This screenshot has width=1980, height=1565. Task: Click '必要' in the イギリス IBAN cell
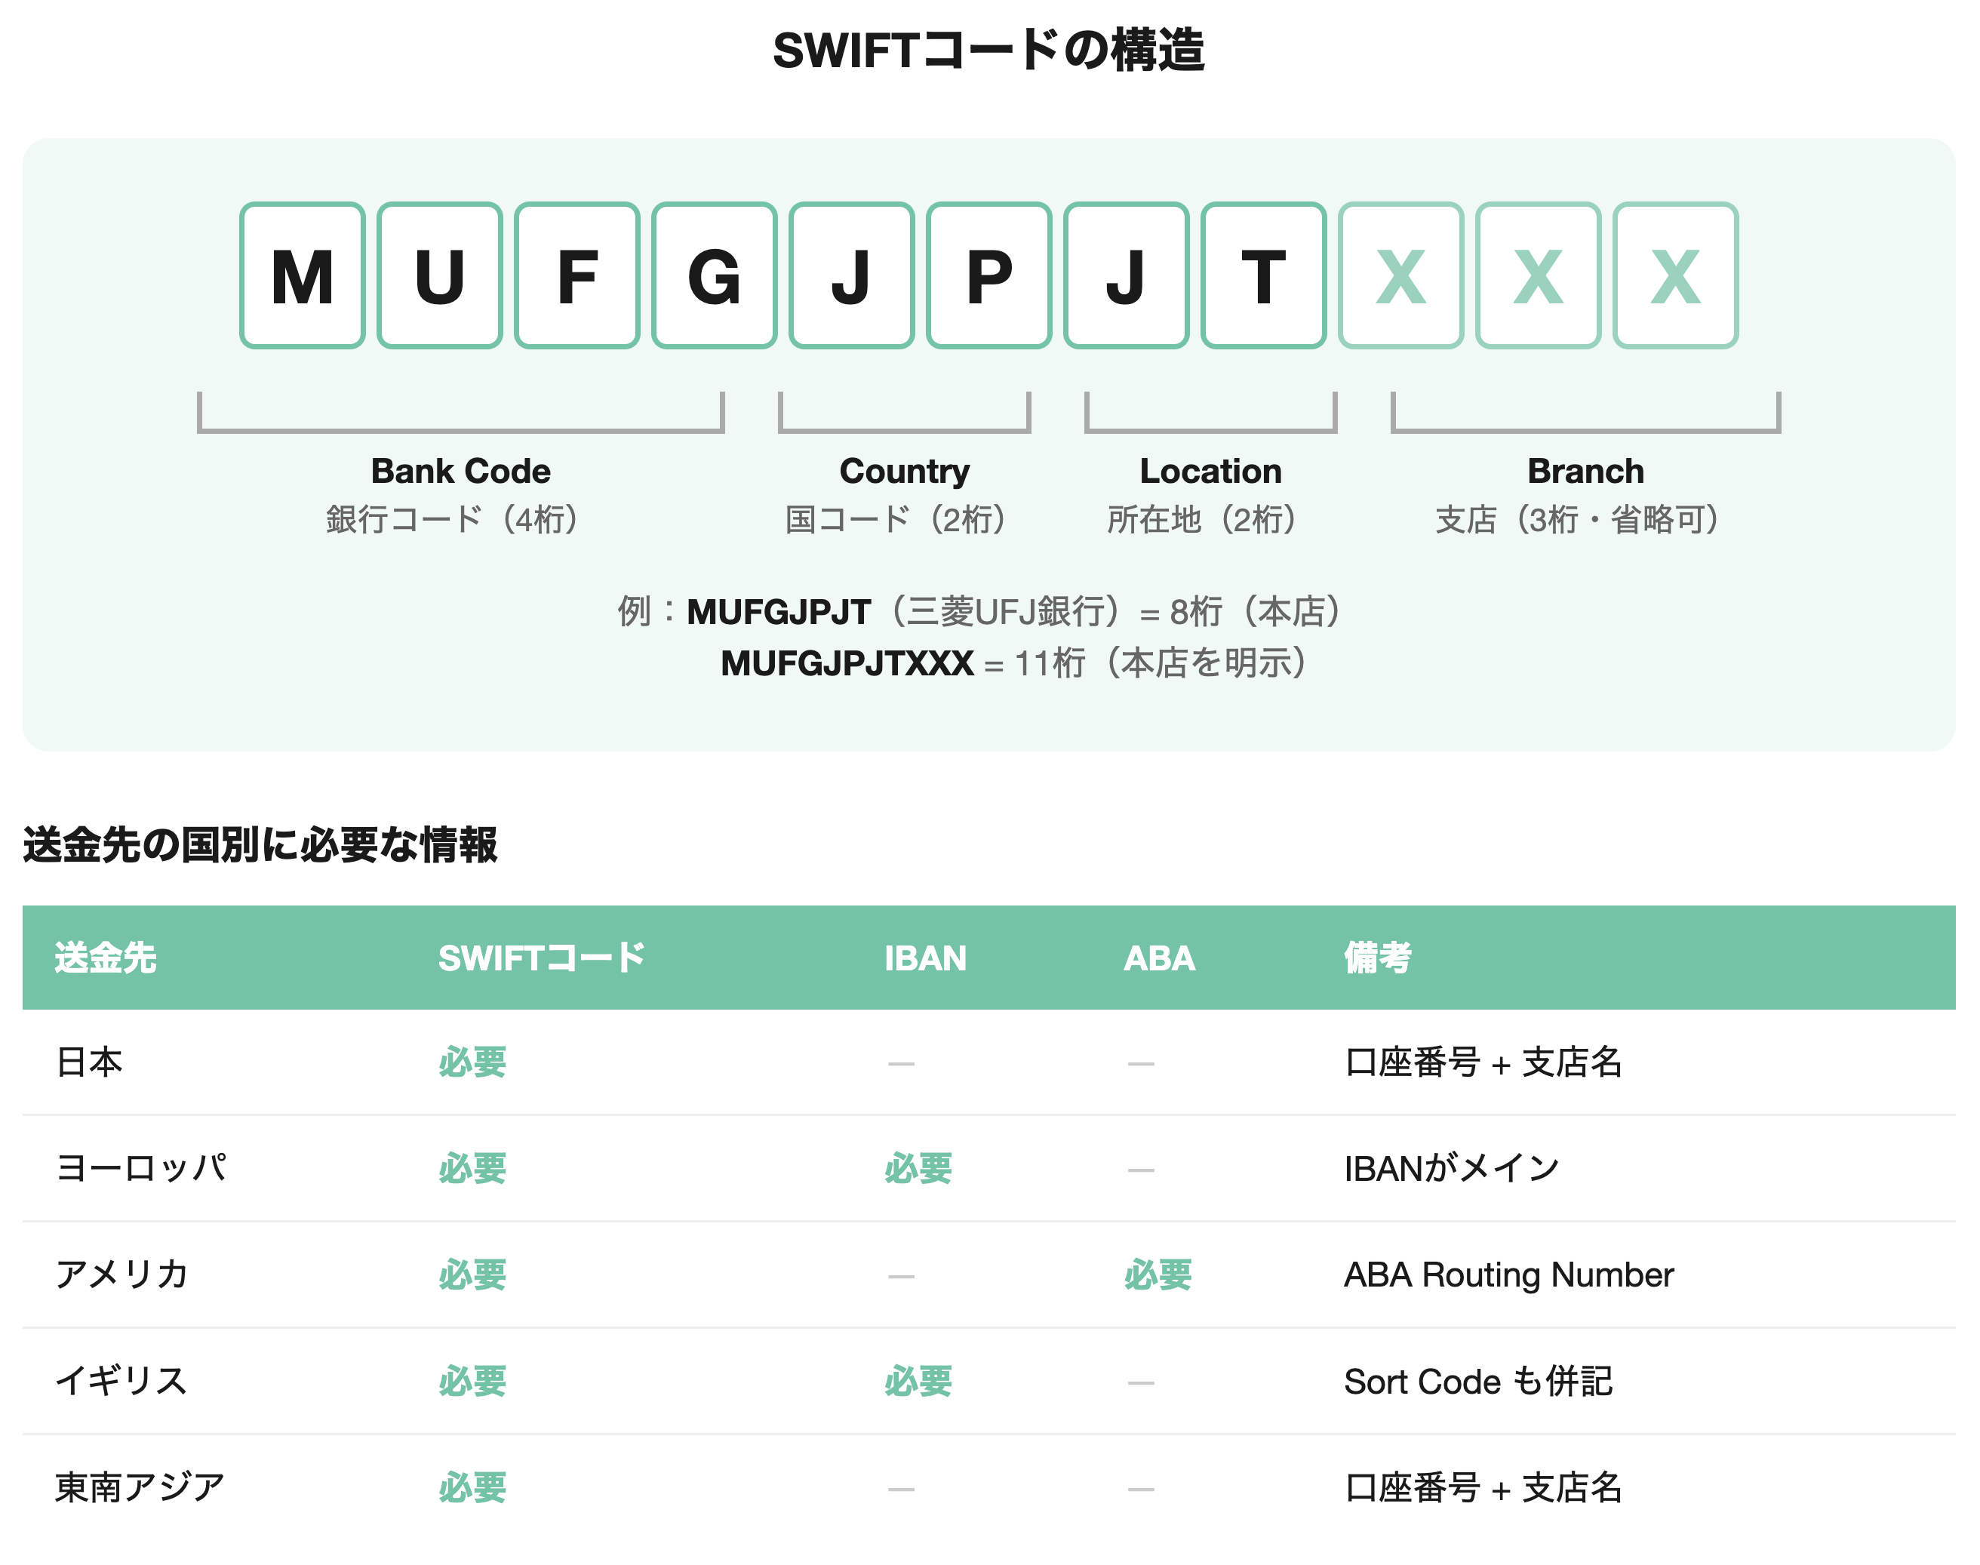tap(918, 1381)
